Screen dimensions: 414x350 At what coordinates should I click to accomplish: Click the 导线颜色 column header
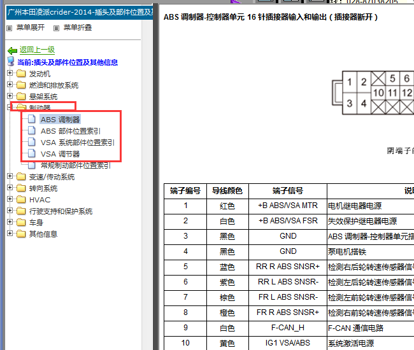click(x=227, y=191)
